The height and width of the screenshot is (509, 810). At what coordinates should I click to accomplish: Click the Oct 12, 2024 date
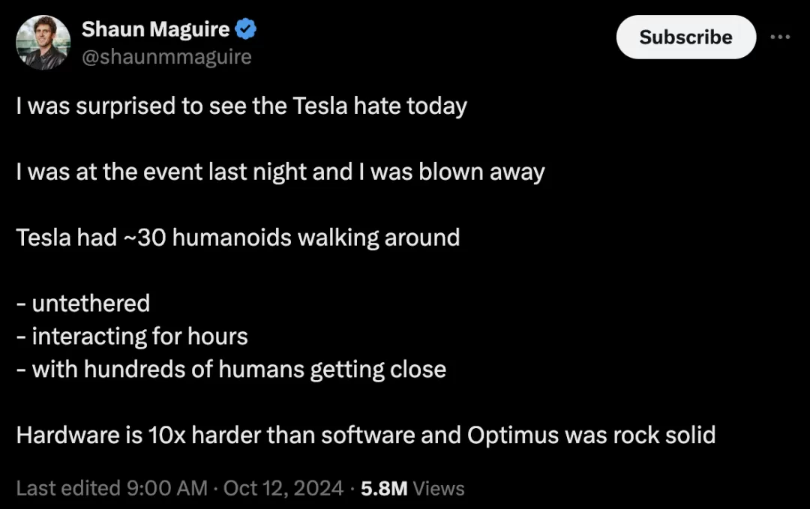point(282,489)
